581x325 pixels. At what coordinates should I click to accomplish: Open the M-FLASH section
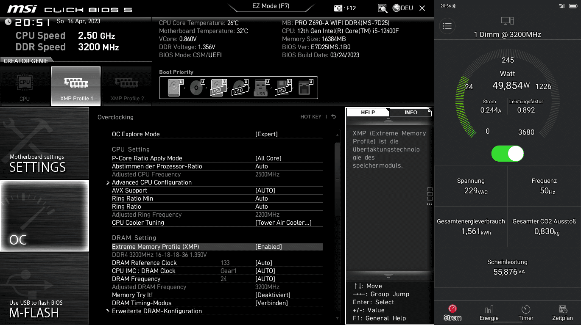(45, 289)
